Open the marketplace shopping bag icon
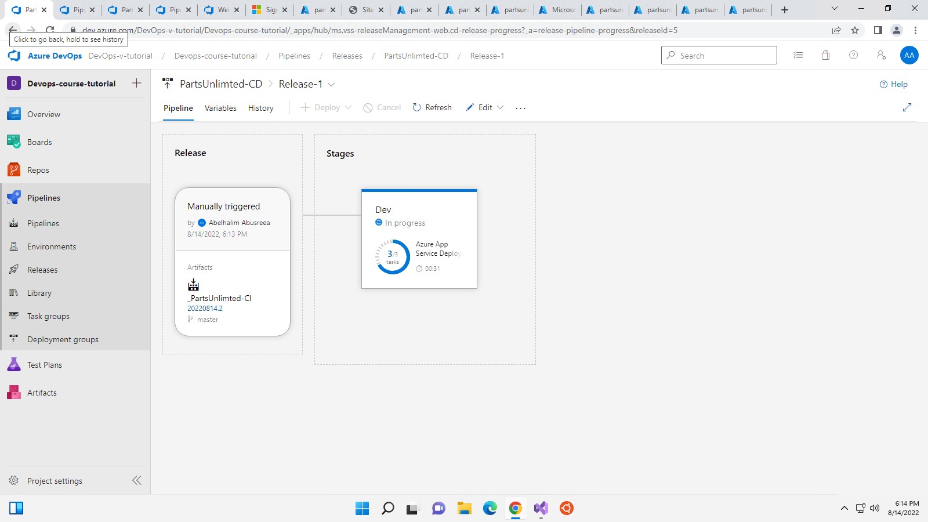 pos(825,55)
